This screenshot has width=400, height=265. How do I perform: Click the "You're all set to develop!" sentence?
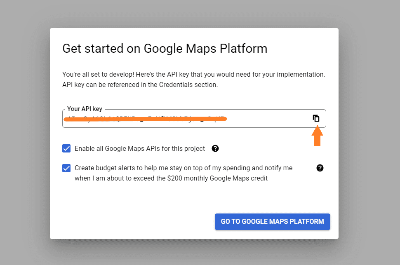pyautogui.click(x=98, y=75)
